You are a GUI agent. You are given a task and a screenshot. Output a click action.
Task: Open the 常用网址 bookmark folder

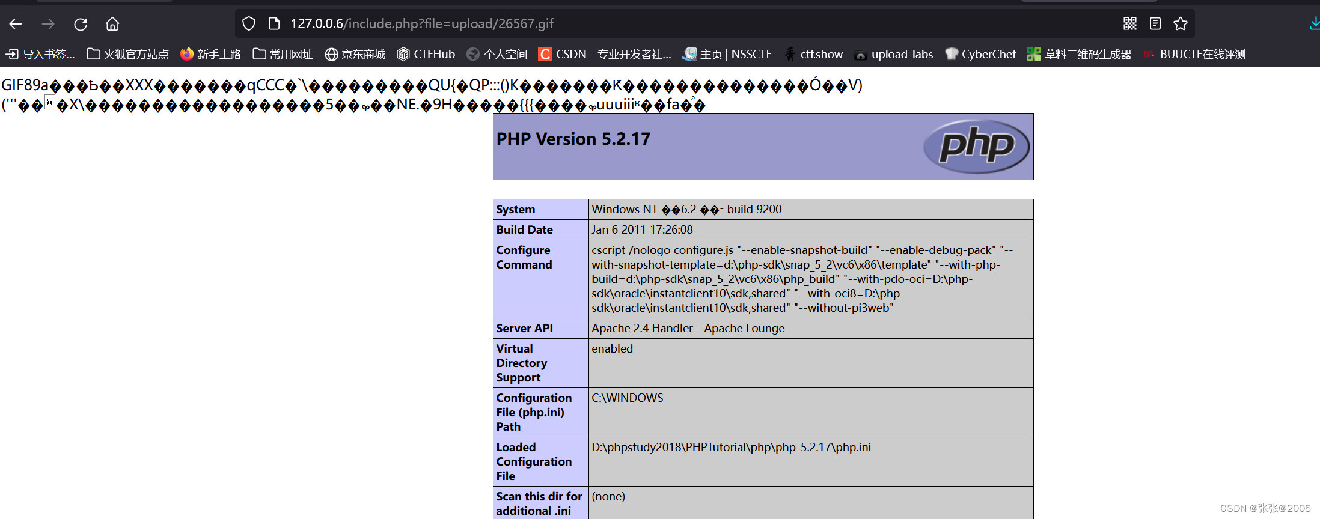283,55
